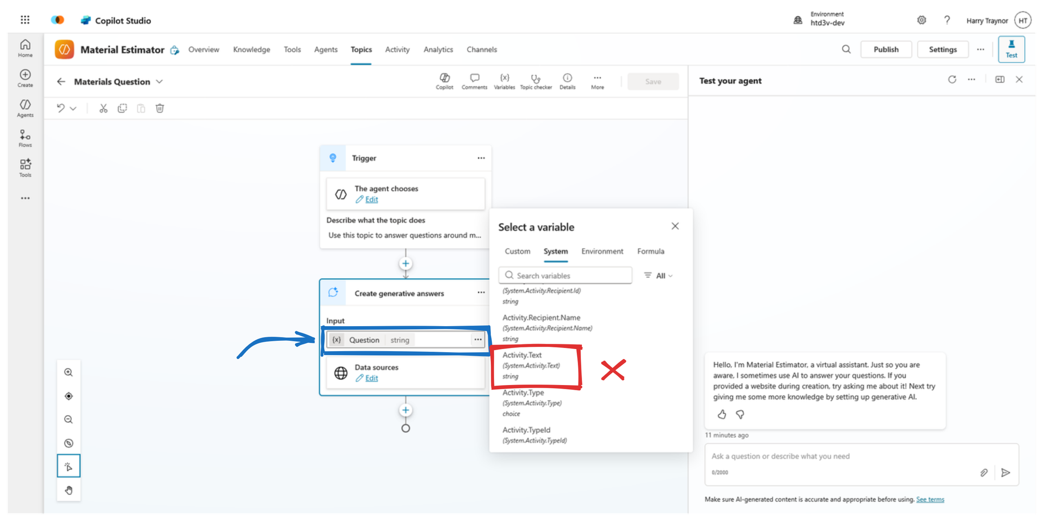
Task: Click the Publish button
Action: [886, 49]
